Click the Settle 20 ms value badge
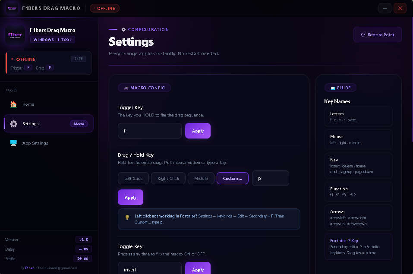 click(83, 258)
